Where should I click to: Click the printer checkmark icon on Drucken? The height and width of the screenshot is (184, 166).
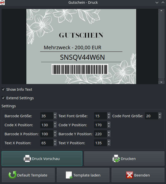pos(116,158)
